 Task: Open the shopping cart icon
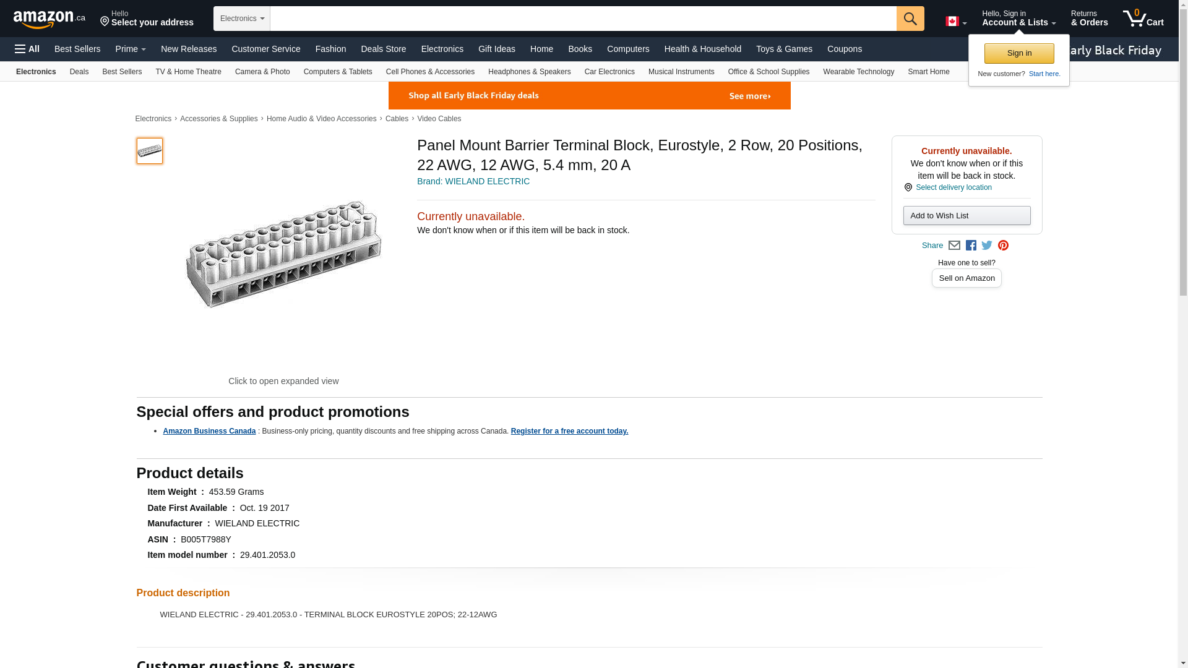coord(1142,19)
